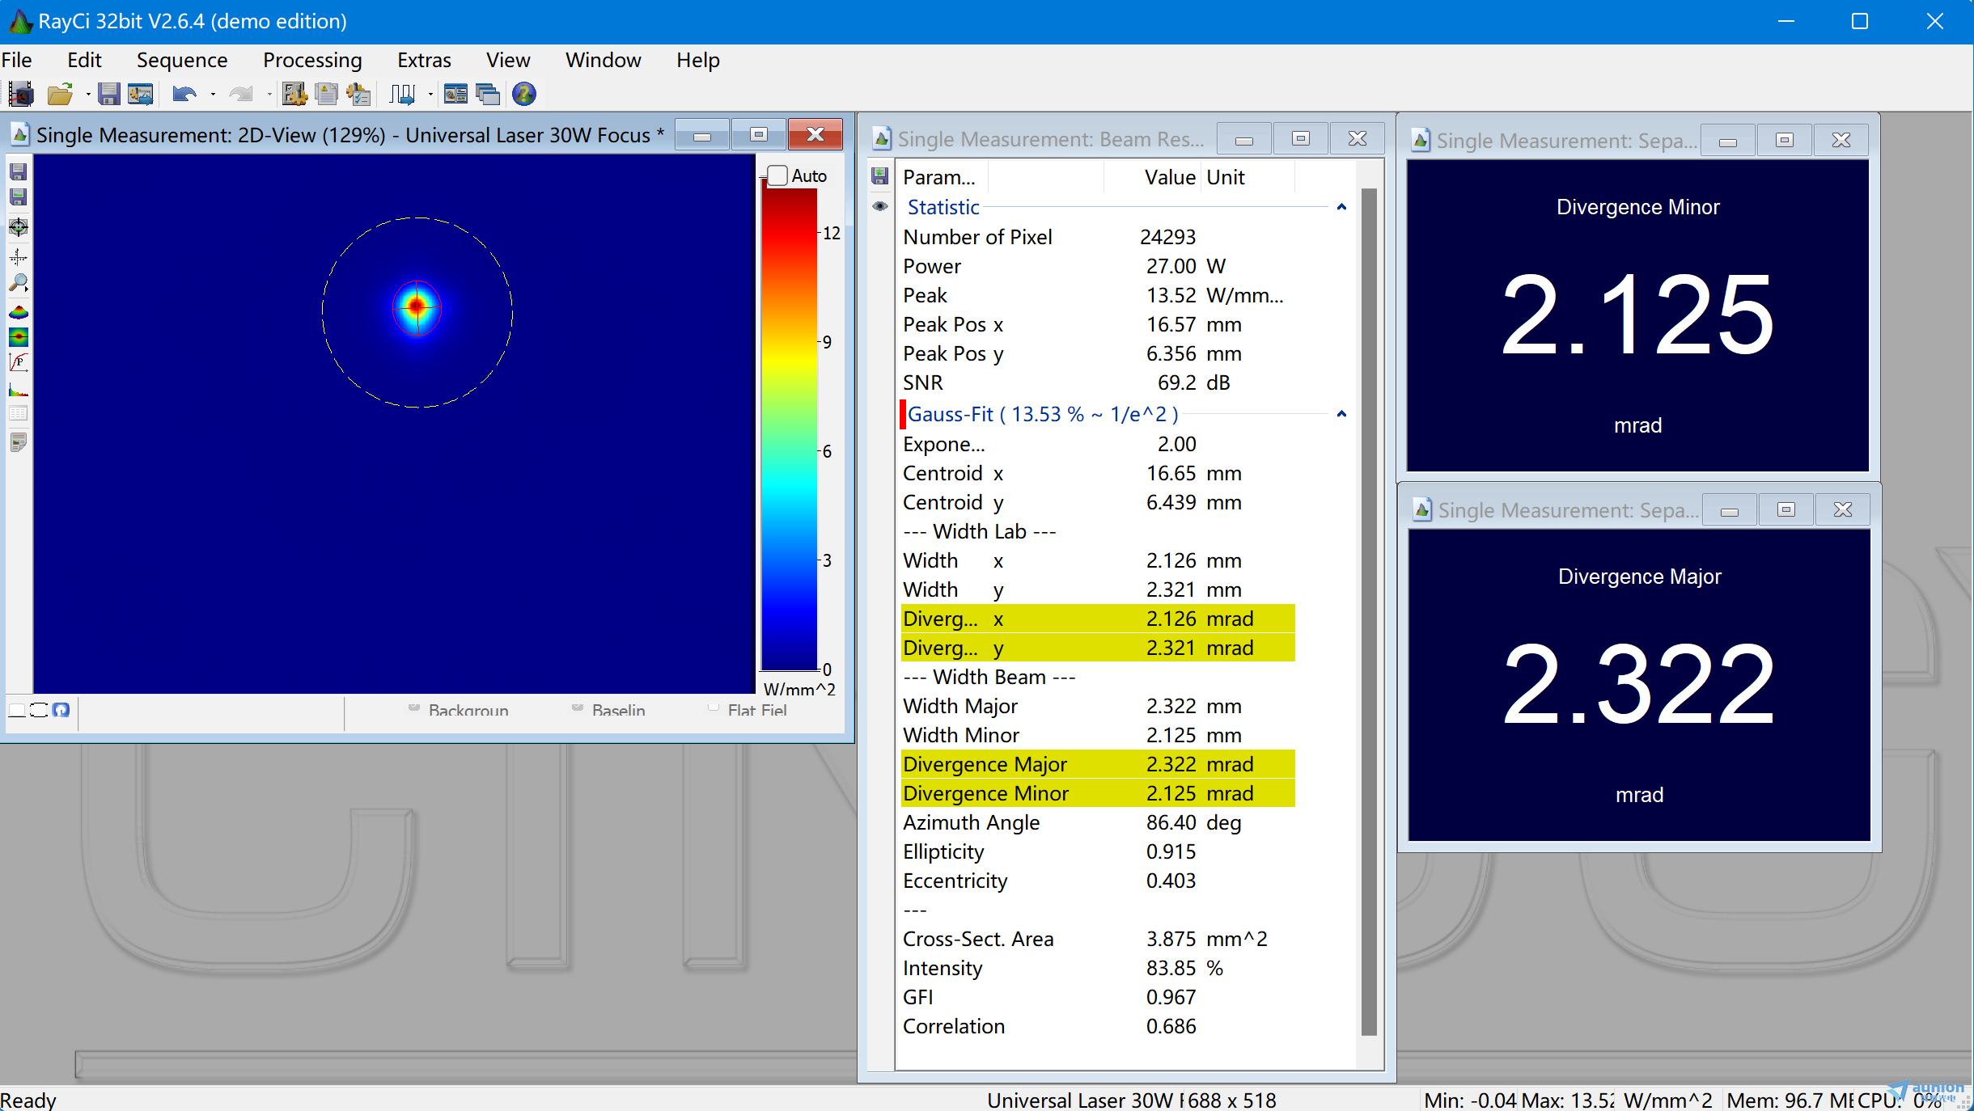
Task: Click the Value column header
Action: 1152,177
